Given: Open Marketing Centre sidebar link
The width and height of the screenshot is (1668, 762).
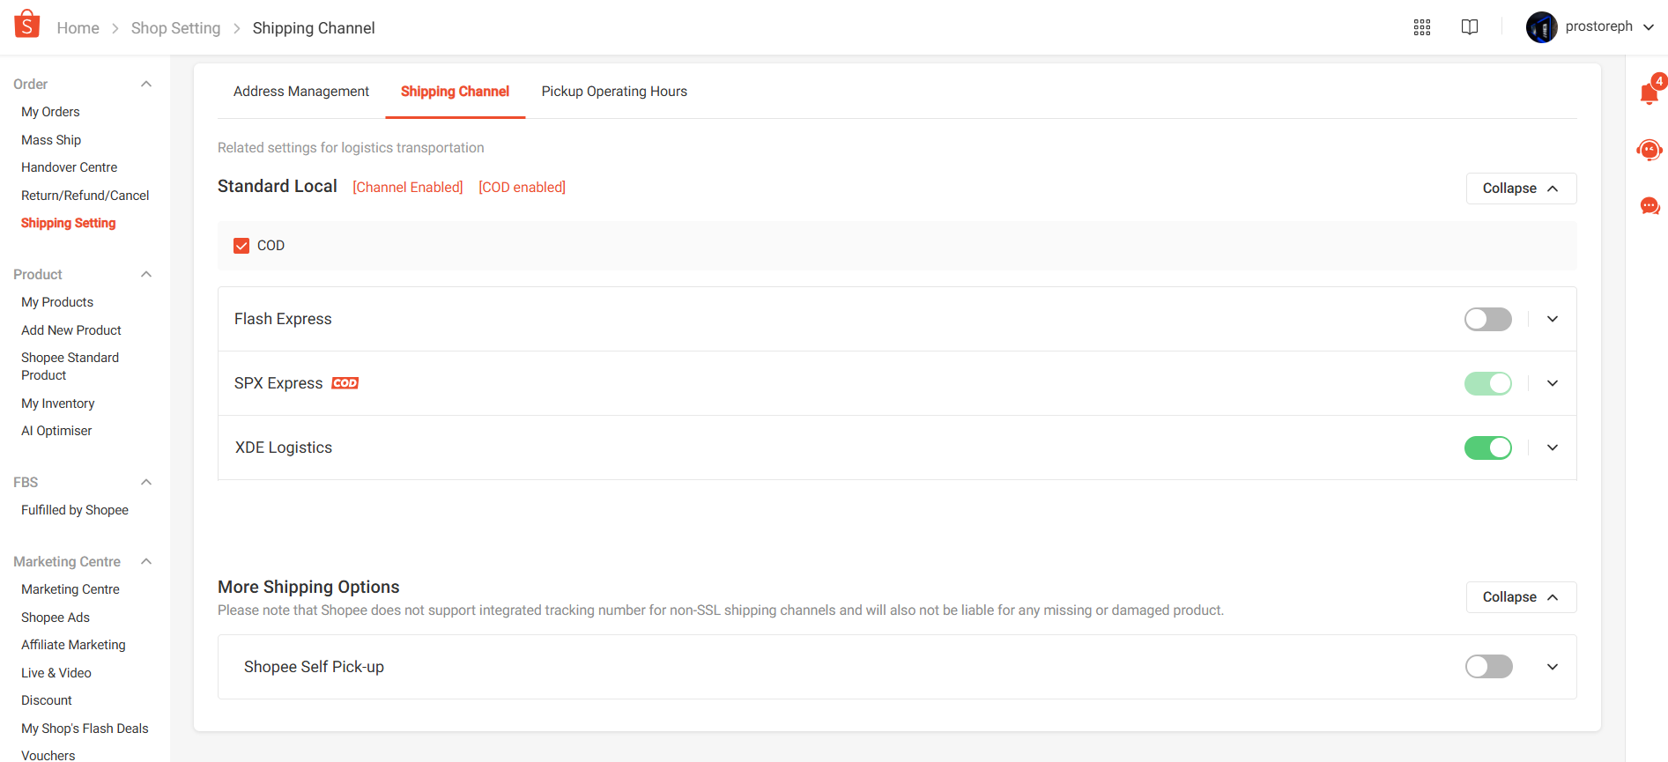Looking at the screenshot, I should [x=70, y=589].
